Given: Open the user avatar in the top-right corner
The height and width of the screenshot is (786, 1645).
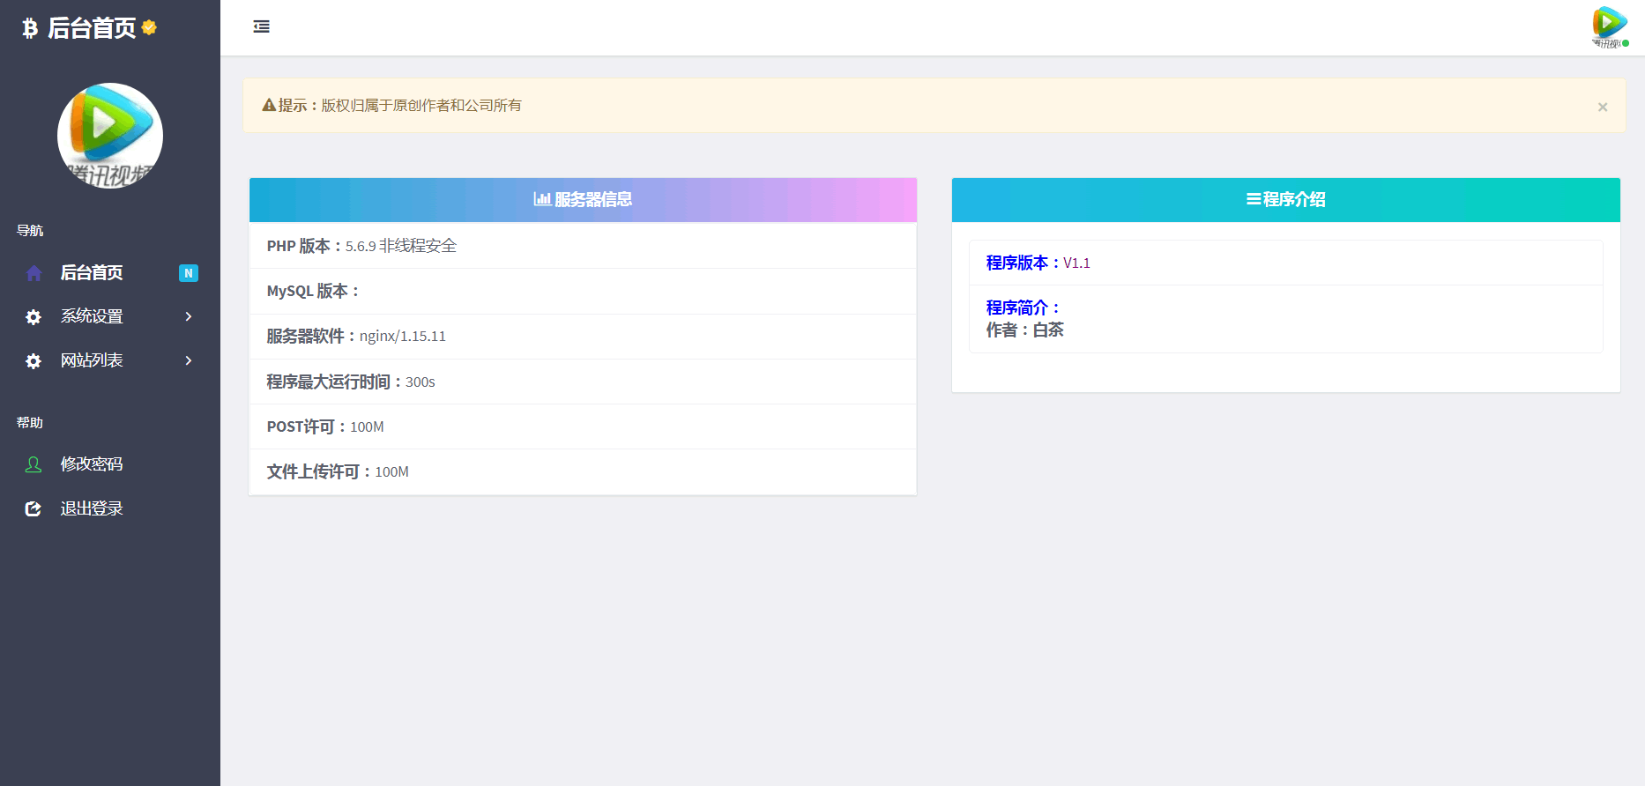Looking at the screenshot, I should tap(1609, 26).
